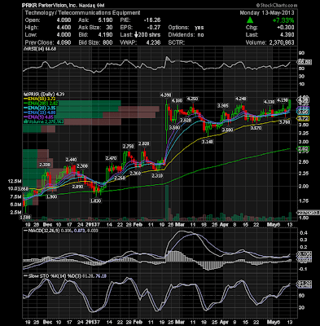Click the Dividends value no

coord(200,35)
